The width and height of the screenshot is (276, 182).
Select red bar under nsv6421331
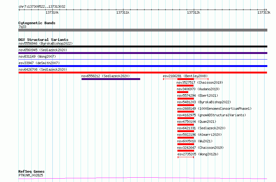pos(185,131)
